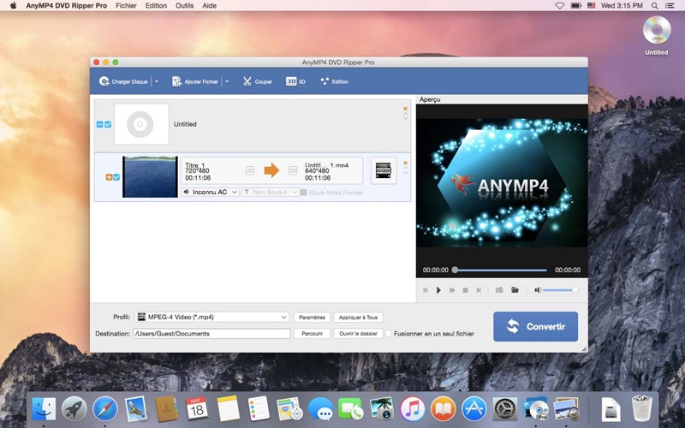The image size is (685, 428).
Task: Open the Edition effects tool
Action: tap(334, 81)
